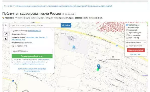
Task: Open the Кадастровые границы dropdown
Action: coord(136,42)
